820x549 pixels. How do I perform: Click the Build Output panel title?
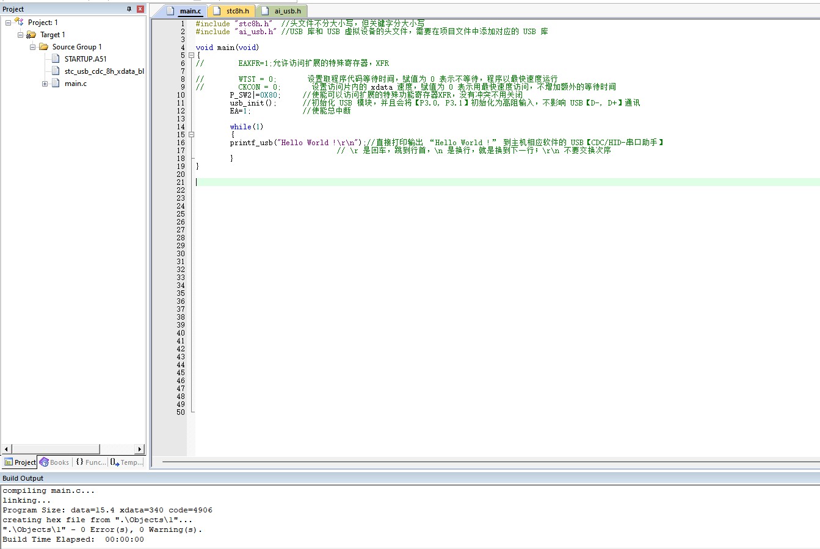pos(23,478)
